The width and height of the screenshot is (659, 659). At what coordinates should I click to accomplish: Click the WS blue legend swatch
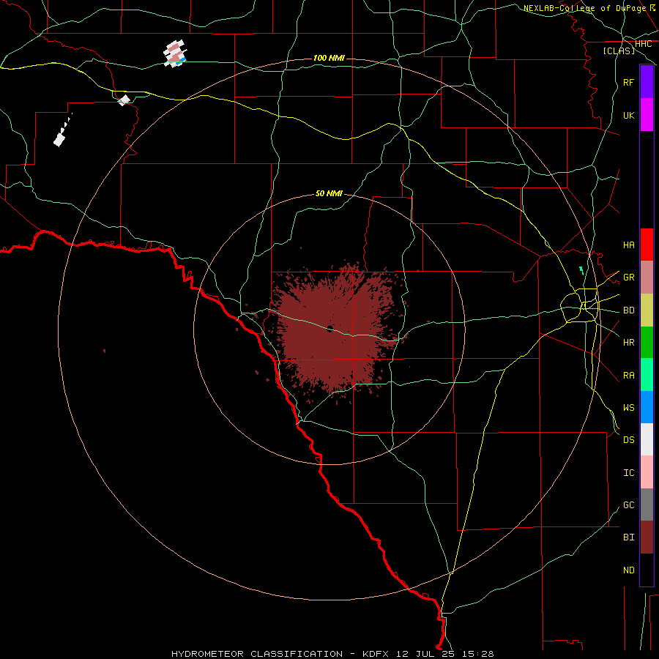pos(647,407)
